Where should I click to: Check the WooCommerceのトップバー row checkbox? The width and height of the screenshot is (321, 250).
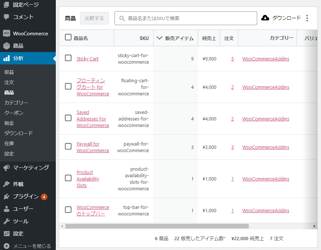pyautogui.click(x=68, y=210)
